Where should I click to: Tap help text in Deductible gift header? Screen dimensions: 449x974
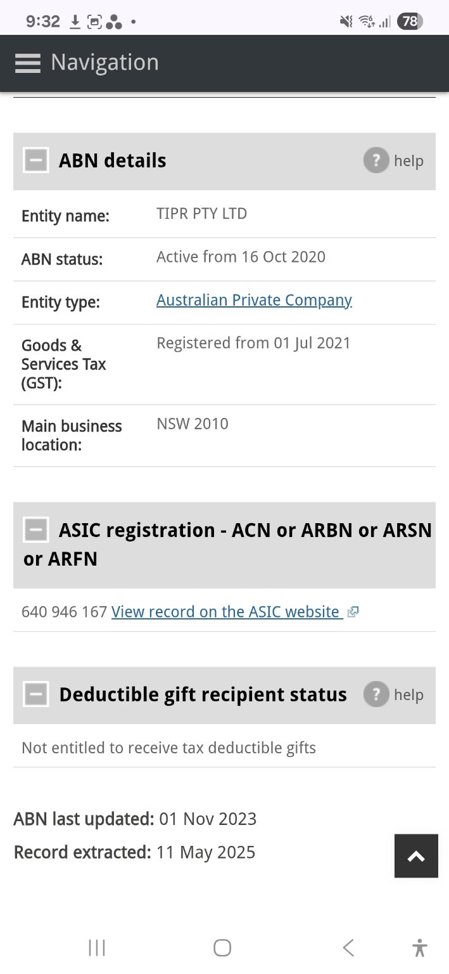pyautogui.click(x=408, y=695)
